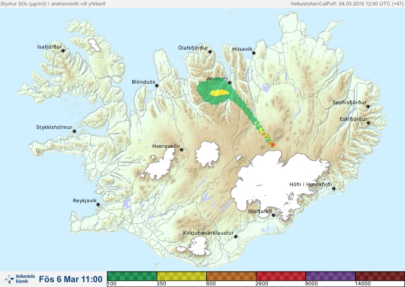Image resolution: width=405 pixels, height=287 pixels.
Task: Click the Seyðisfjörður station dot
Action: coord(368,106)
